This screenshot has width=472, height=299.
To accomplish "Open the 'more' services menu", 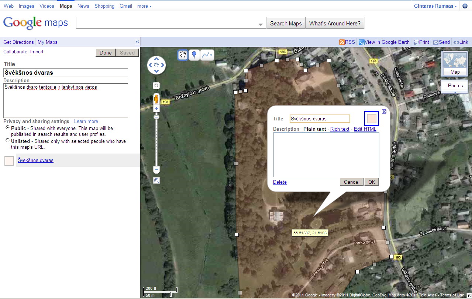I will pyautogui.click(x=144, y=6).
